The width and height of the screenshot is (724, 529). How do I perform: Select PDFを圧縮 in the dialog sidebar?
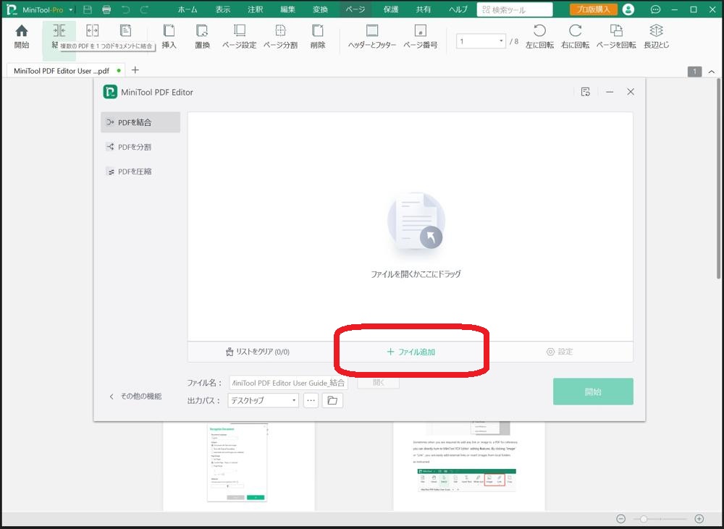140,172
